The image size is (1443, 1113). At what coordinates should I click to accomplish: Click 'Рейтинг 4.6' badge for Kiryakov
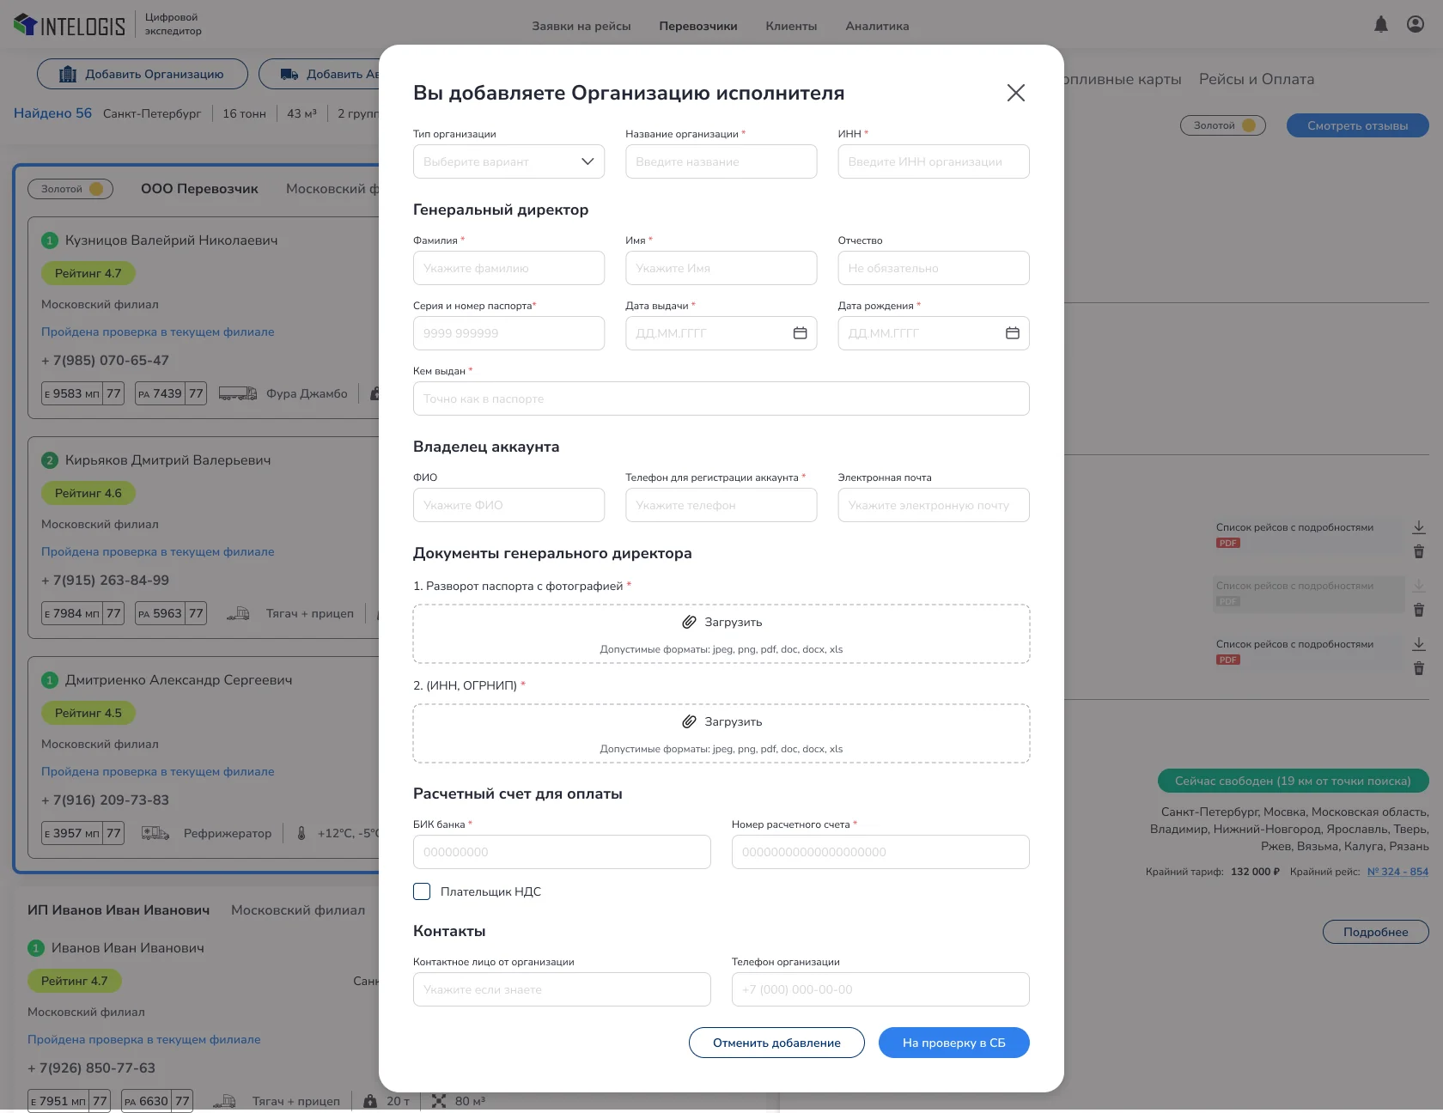point(88,493)
